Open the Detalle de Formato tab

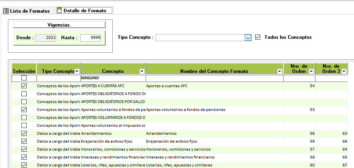(x=87, y=11)
